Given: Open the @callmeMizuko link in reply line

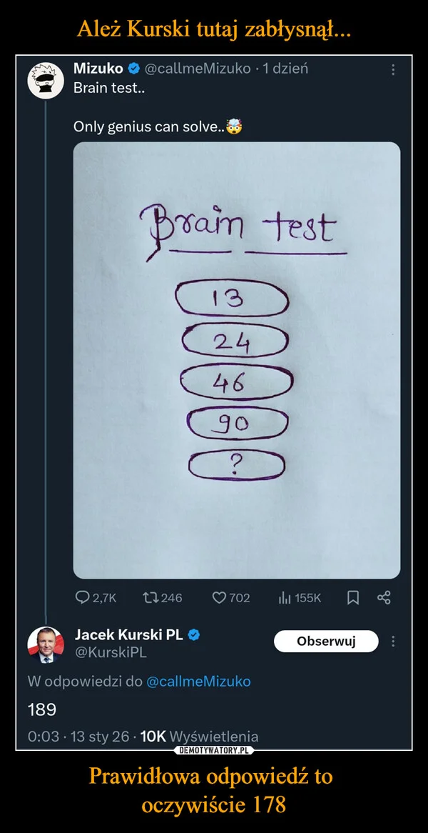Looking at the screenshot, I should pos(198,682).
